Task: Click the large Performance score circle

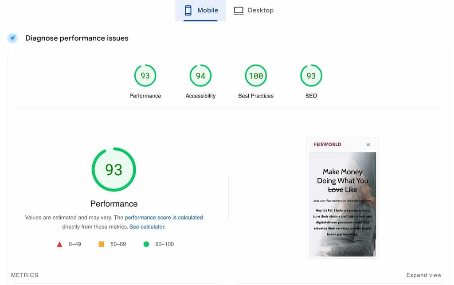Action: click(114, 170)
